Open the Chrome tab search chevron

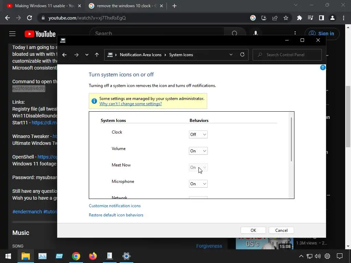click(x=296, y=5)
